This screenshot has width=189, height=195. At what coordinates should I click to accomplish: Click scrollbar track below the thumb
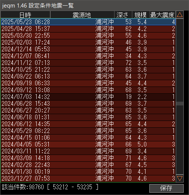pos(180,140)
